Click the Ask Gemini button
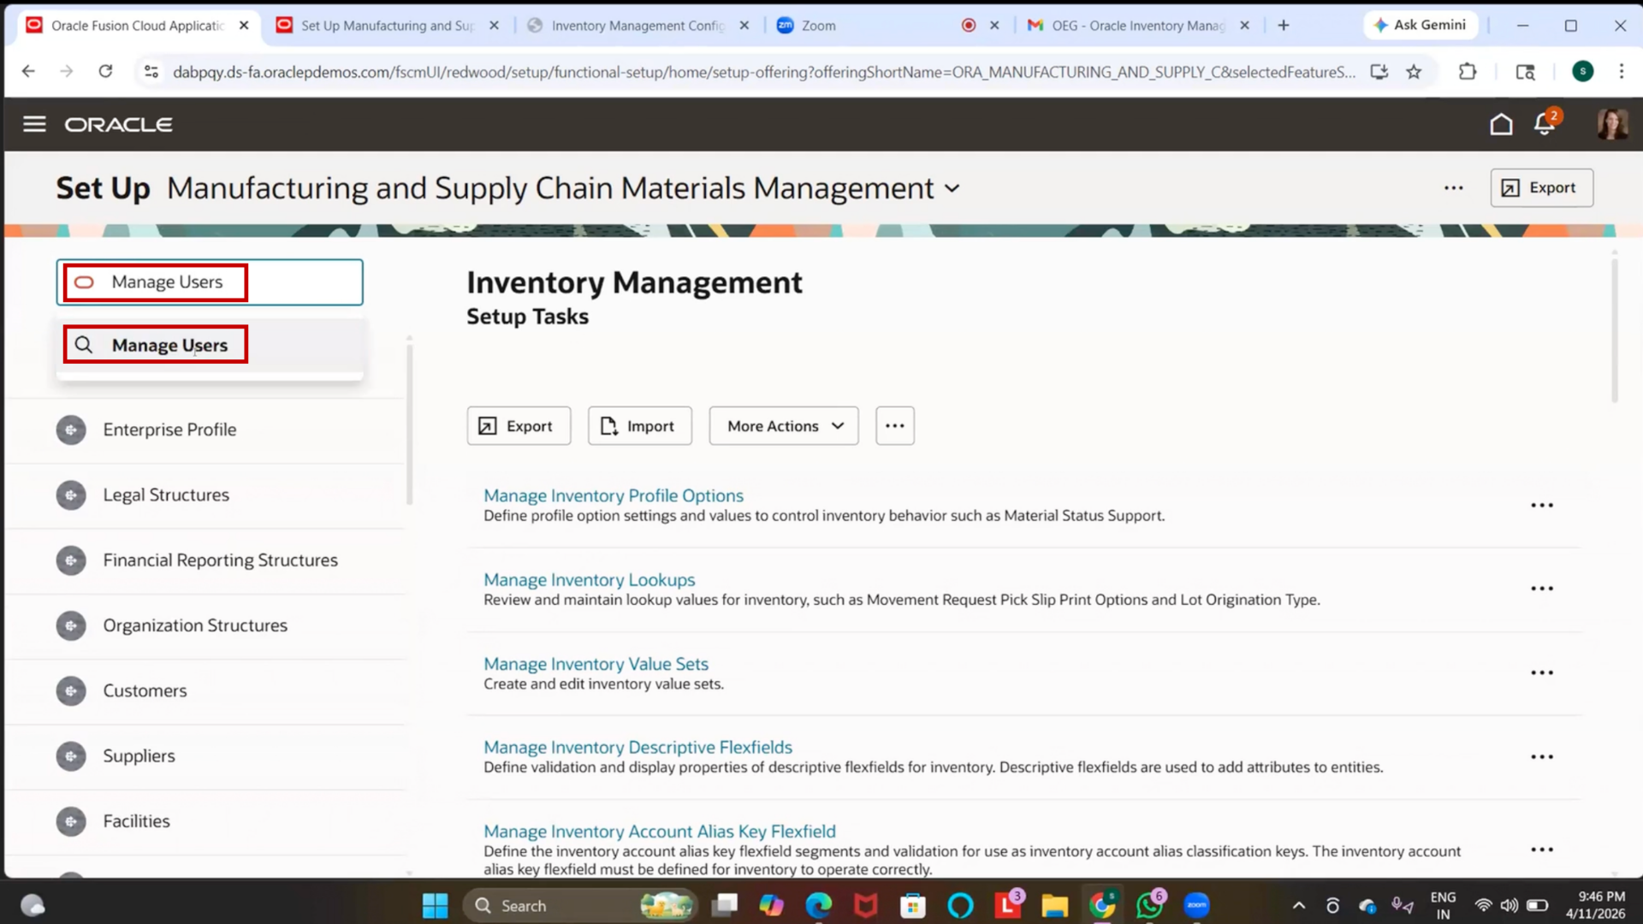This screenshot has height=924, width=1643. point(1421,25)
